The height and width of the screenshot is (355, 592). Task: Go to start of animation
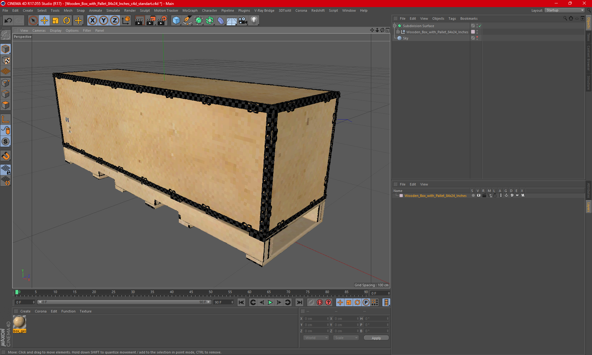coord(241,302)
